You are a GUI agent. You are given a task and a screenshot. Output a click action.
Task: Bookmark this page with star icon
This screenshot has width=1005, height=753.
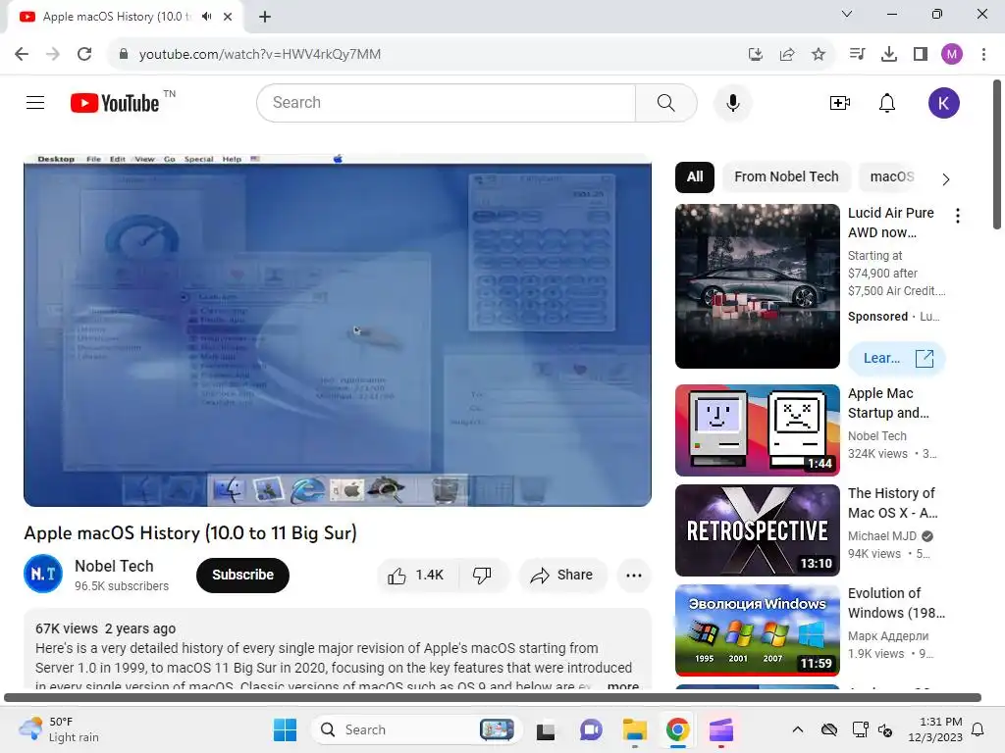click(x=819, y=54)
